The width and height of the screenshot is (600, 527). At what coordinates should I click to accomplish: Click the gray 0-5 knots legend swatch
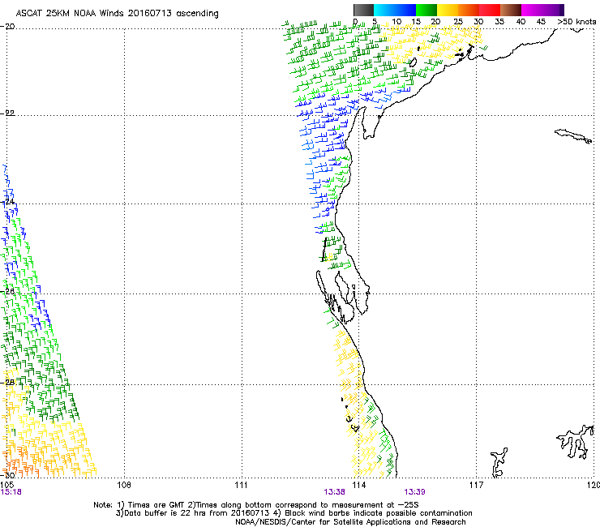tap(363, 10)
